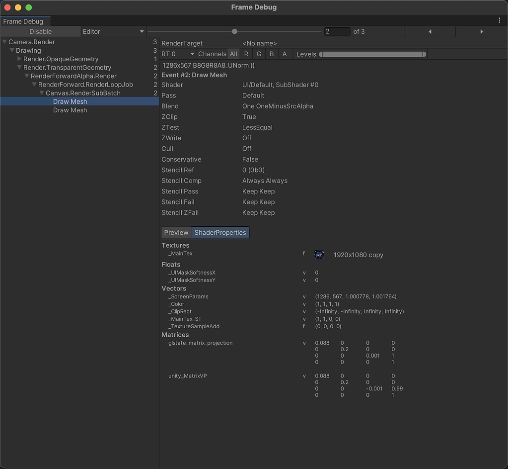Open the Editor target dropdown
508x469 pixels.
[x=113, y=31]
